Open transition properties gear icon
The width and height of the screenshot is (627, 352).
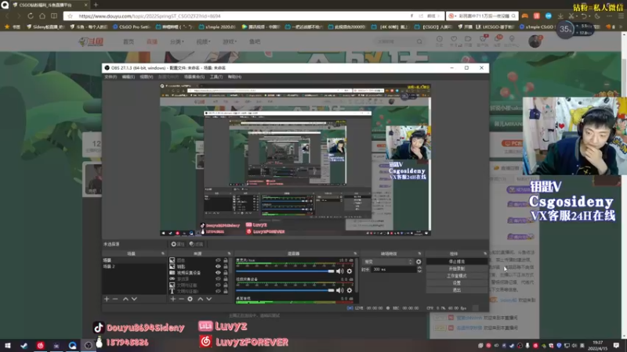point(419,262)
